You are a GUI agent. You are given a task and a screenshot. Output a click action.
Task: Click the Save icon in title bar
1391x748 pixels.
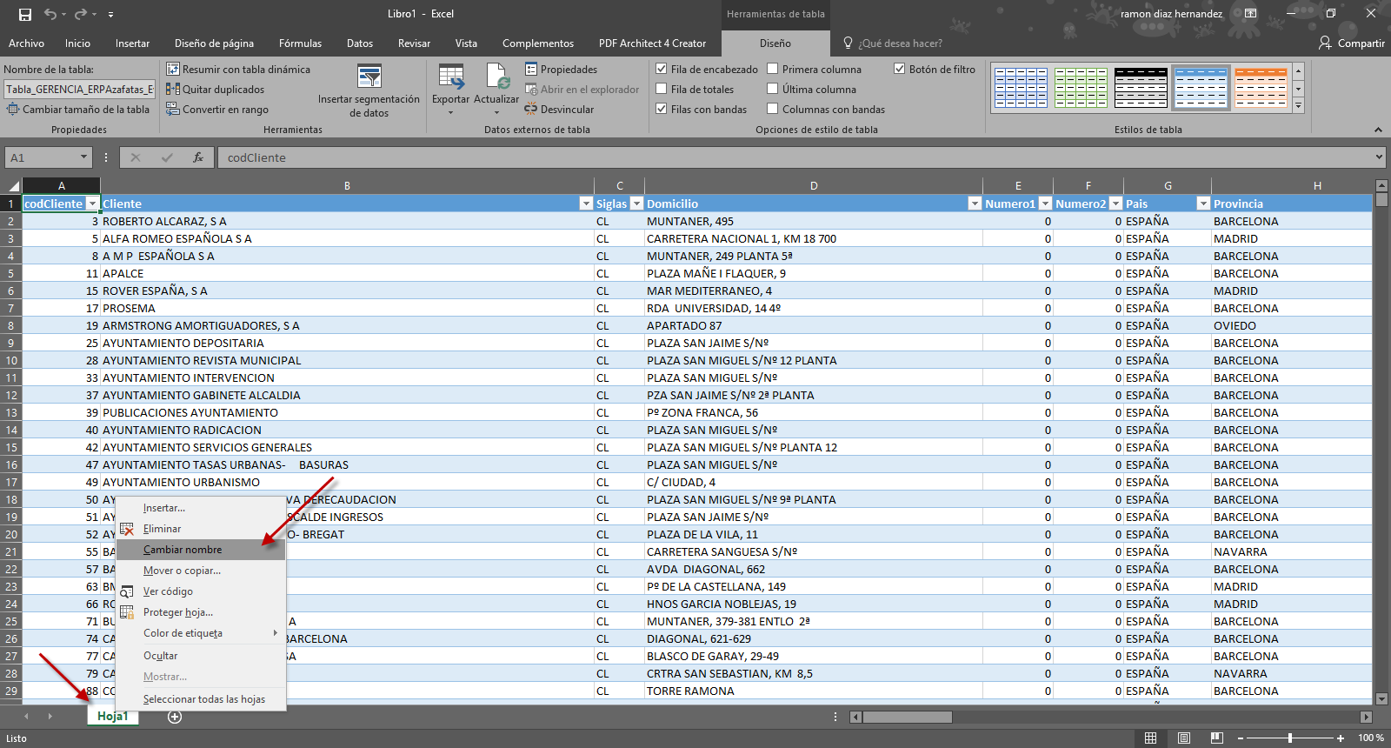25,14
